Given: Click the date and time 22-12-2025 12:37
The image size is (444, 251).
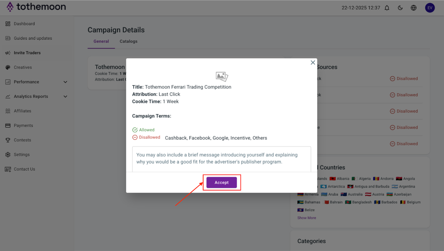Looking at the screenshot, I should click(361, 8).
